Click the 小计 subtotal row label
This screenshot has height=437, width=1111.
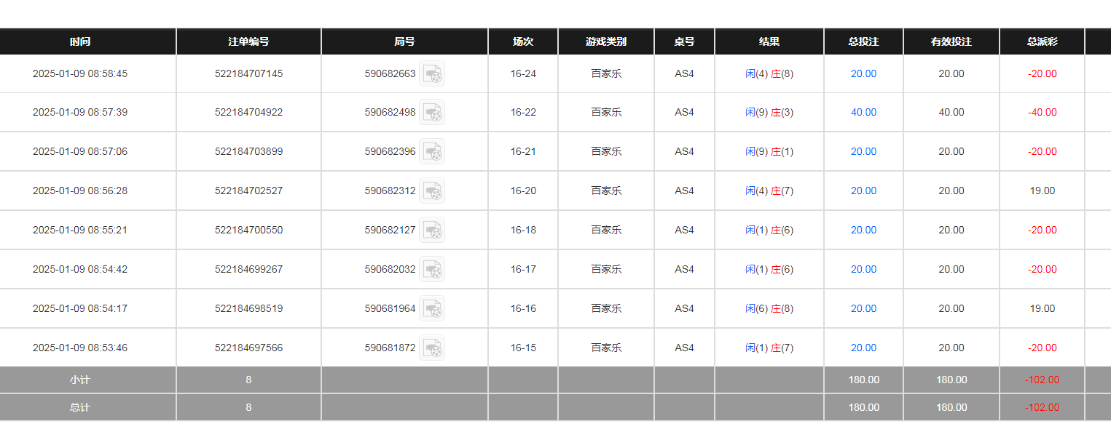(x=80, y=380)
